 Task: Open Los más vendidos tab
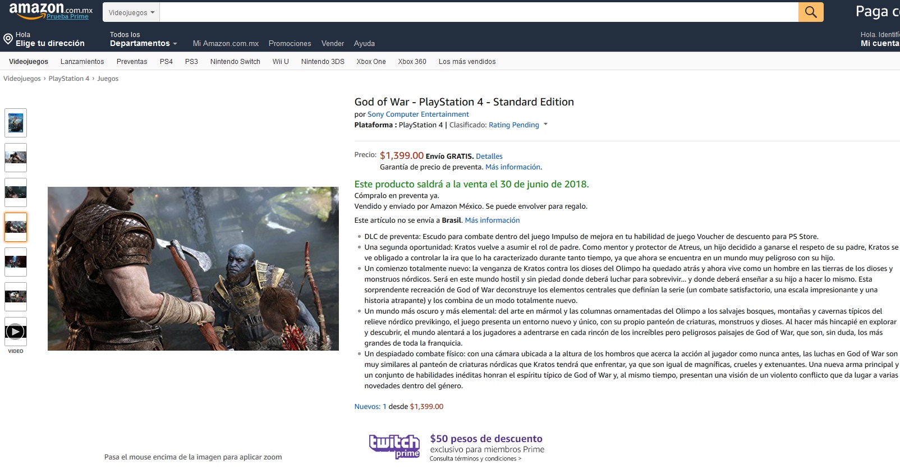tap(467, 62)
